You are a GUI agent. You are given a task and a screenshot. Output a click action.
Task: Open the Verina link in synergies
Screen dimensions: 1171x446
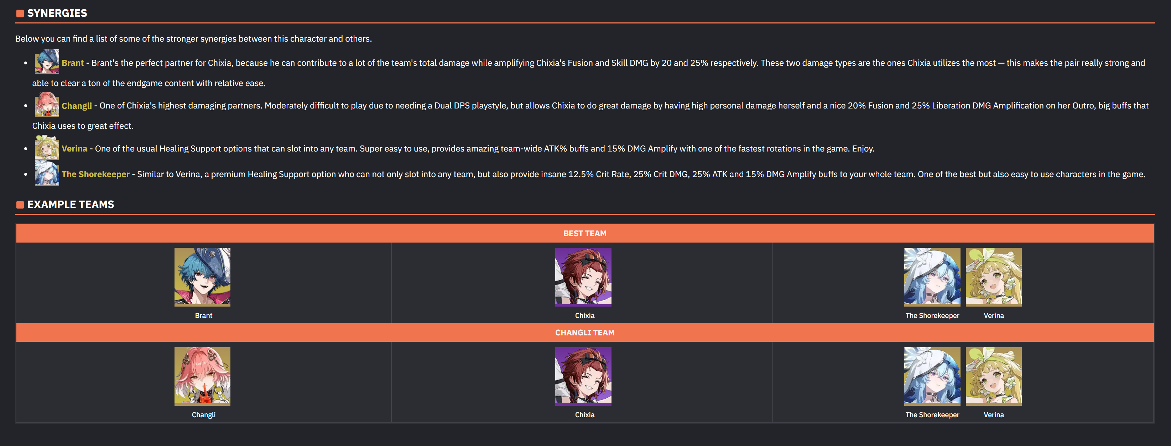(x=74, y=149)
